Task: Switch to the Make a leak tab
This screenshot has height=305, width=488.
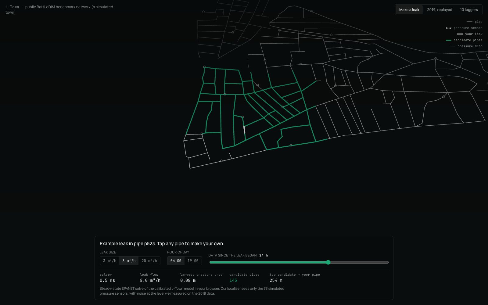Action: (409, 10)
